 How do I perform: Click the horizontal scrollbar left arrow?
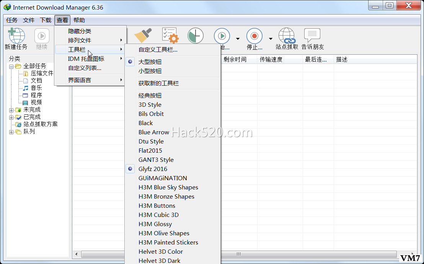[x=77, y=254]
